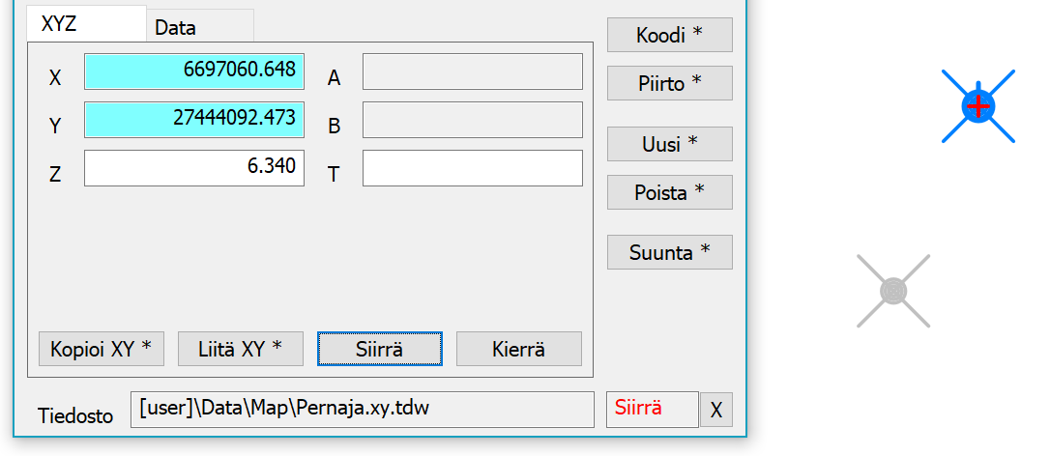Create a new point with Uusi

(669, 144)
